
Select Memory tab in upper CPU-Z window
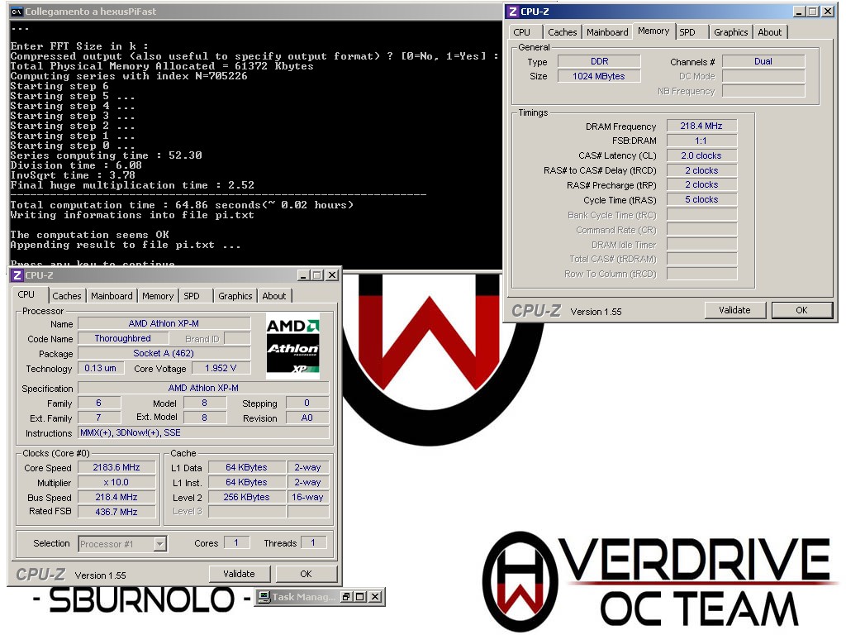click(x=654, y=31)
